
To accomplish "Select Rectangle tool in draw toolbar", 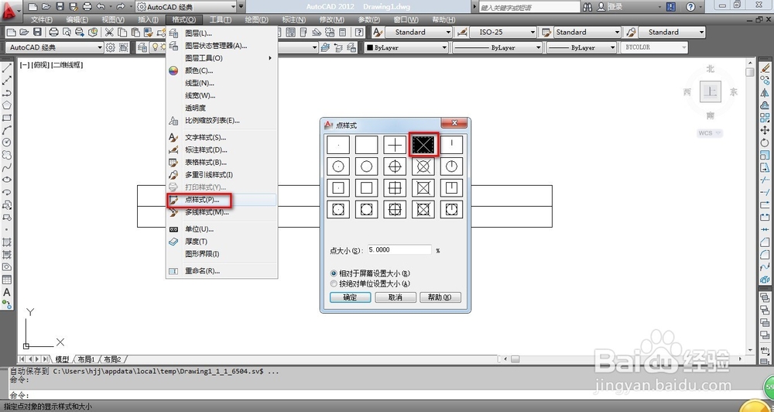I will (x=7, y=118).
